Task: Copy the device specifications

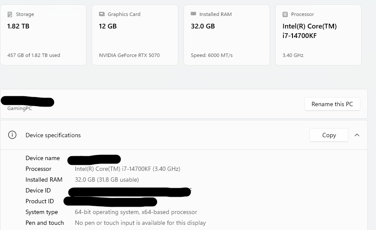Action: pyautogui.click(x=329, y=135)
